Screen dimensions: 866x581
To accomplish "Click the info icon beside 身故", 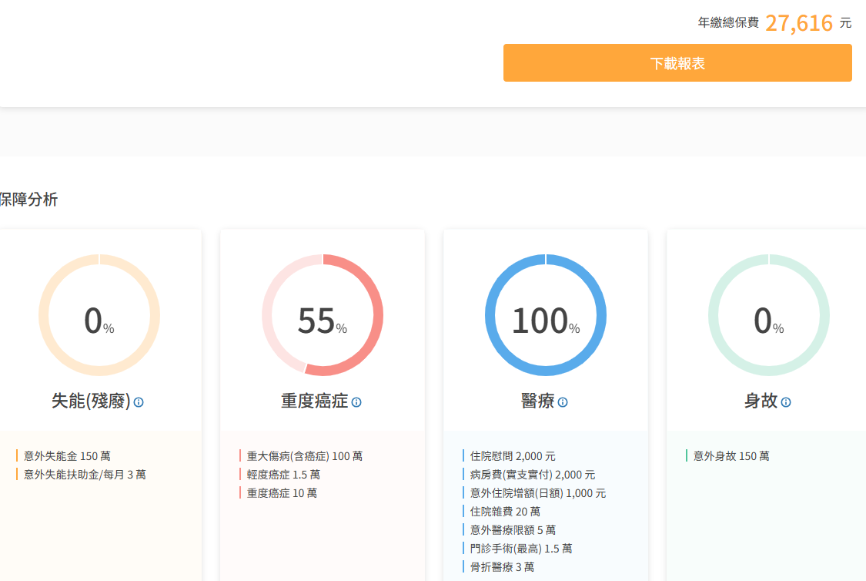I will pyautogui.click(x=786, y=402).
